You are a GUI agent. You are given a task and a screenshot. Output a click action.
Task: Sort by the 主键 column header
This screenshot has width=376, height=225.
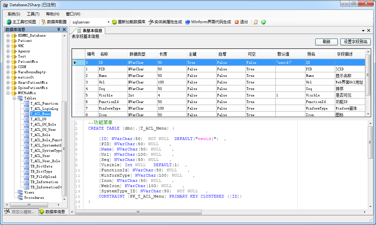pos(202,54)
